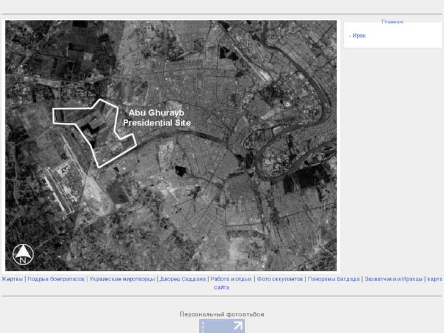
Task: Click the Главная heading link
Action: tap(393, 22)
